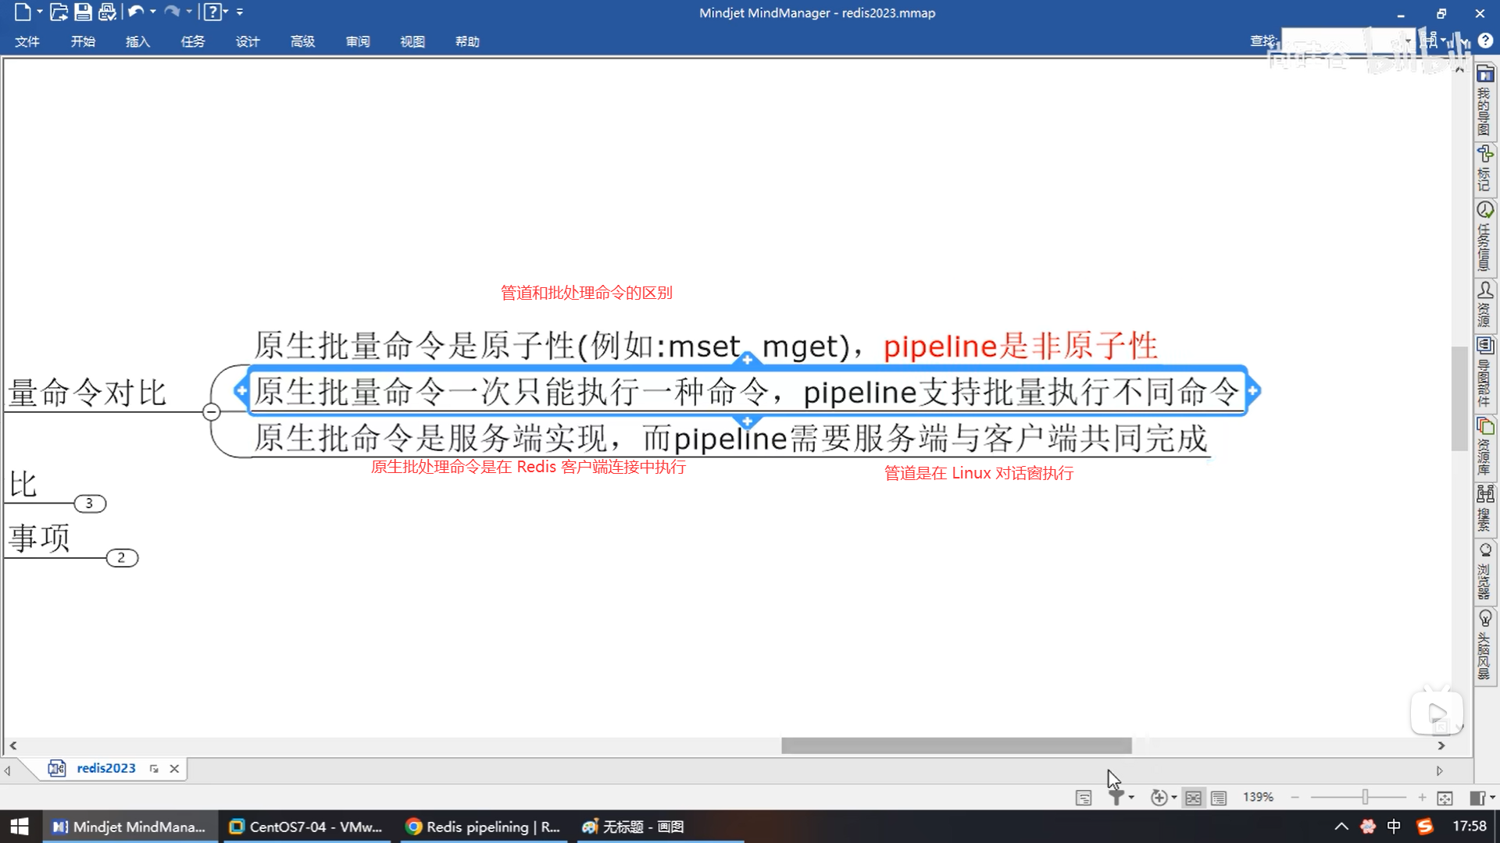Open the 我的导图 side panel icon
Screen dimensions: 1500x843
(x=1484, y=75)
